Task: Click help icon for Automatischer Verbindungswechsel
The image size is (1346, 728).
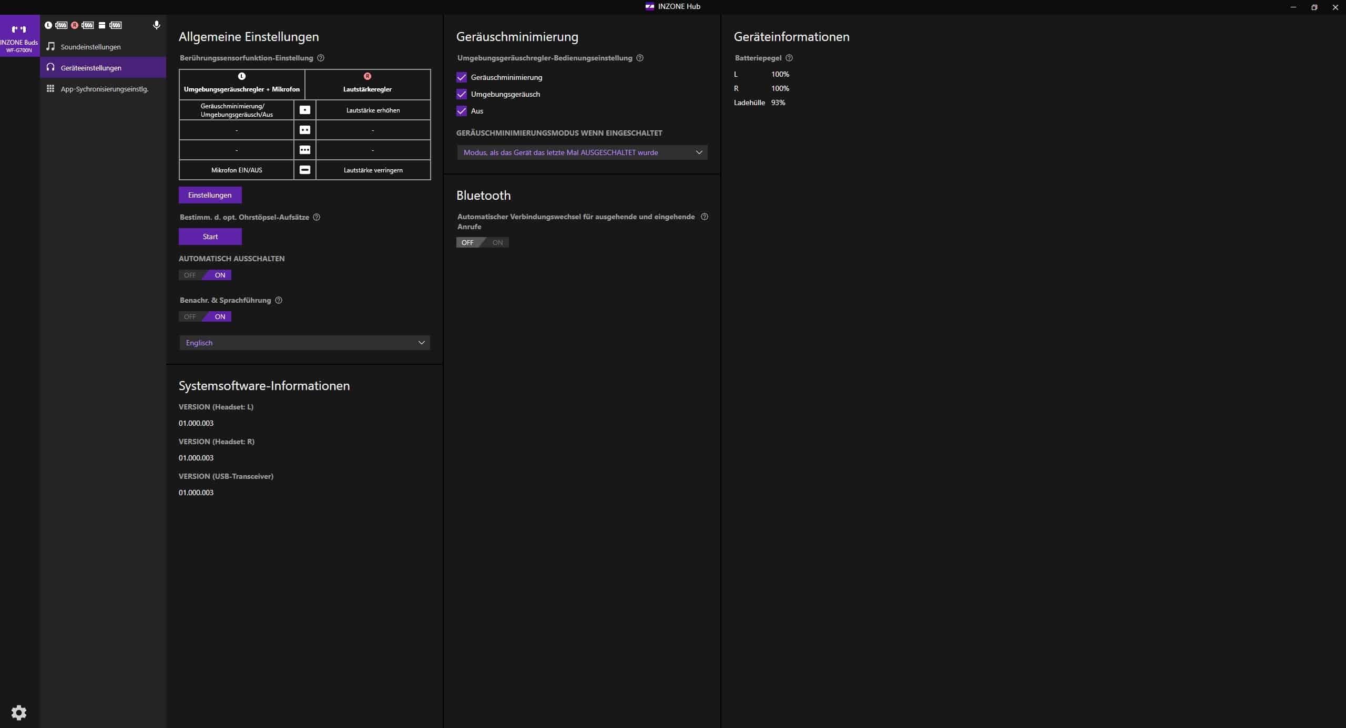Action: (705, 217)
